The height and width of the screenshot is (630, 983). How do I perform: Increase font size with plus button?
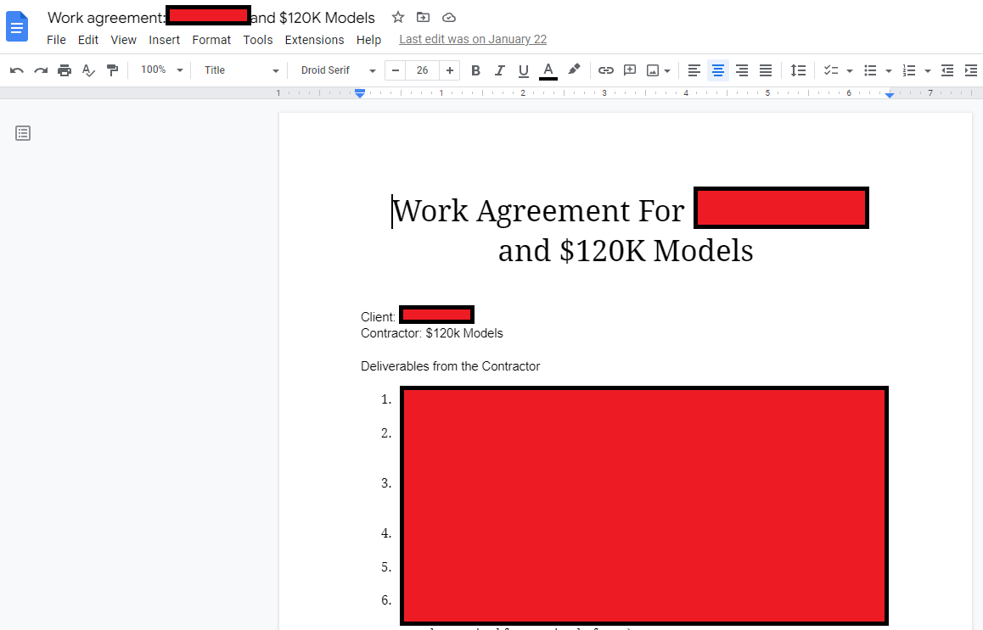tap(450, 70)
